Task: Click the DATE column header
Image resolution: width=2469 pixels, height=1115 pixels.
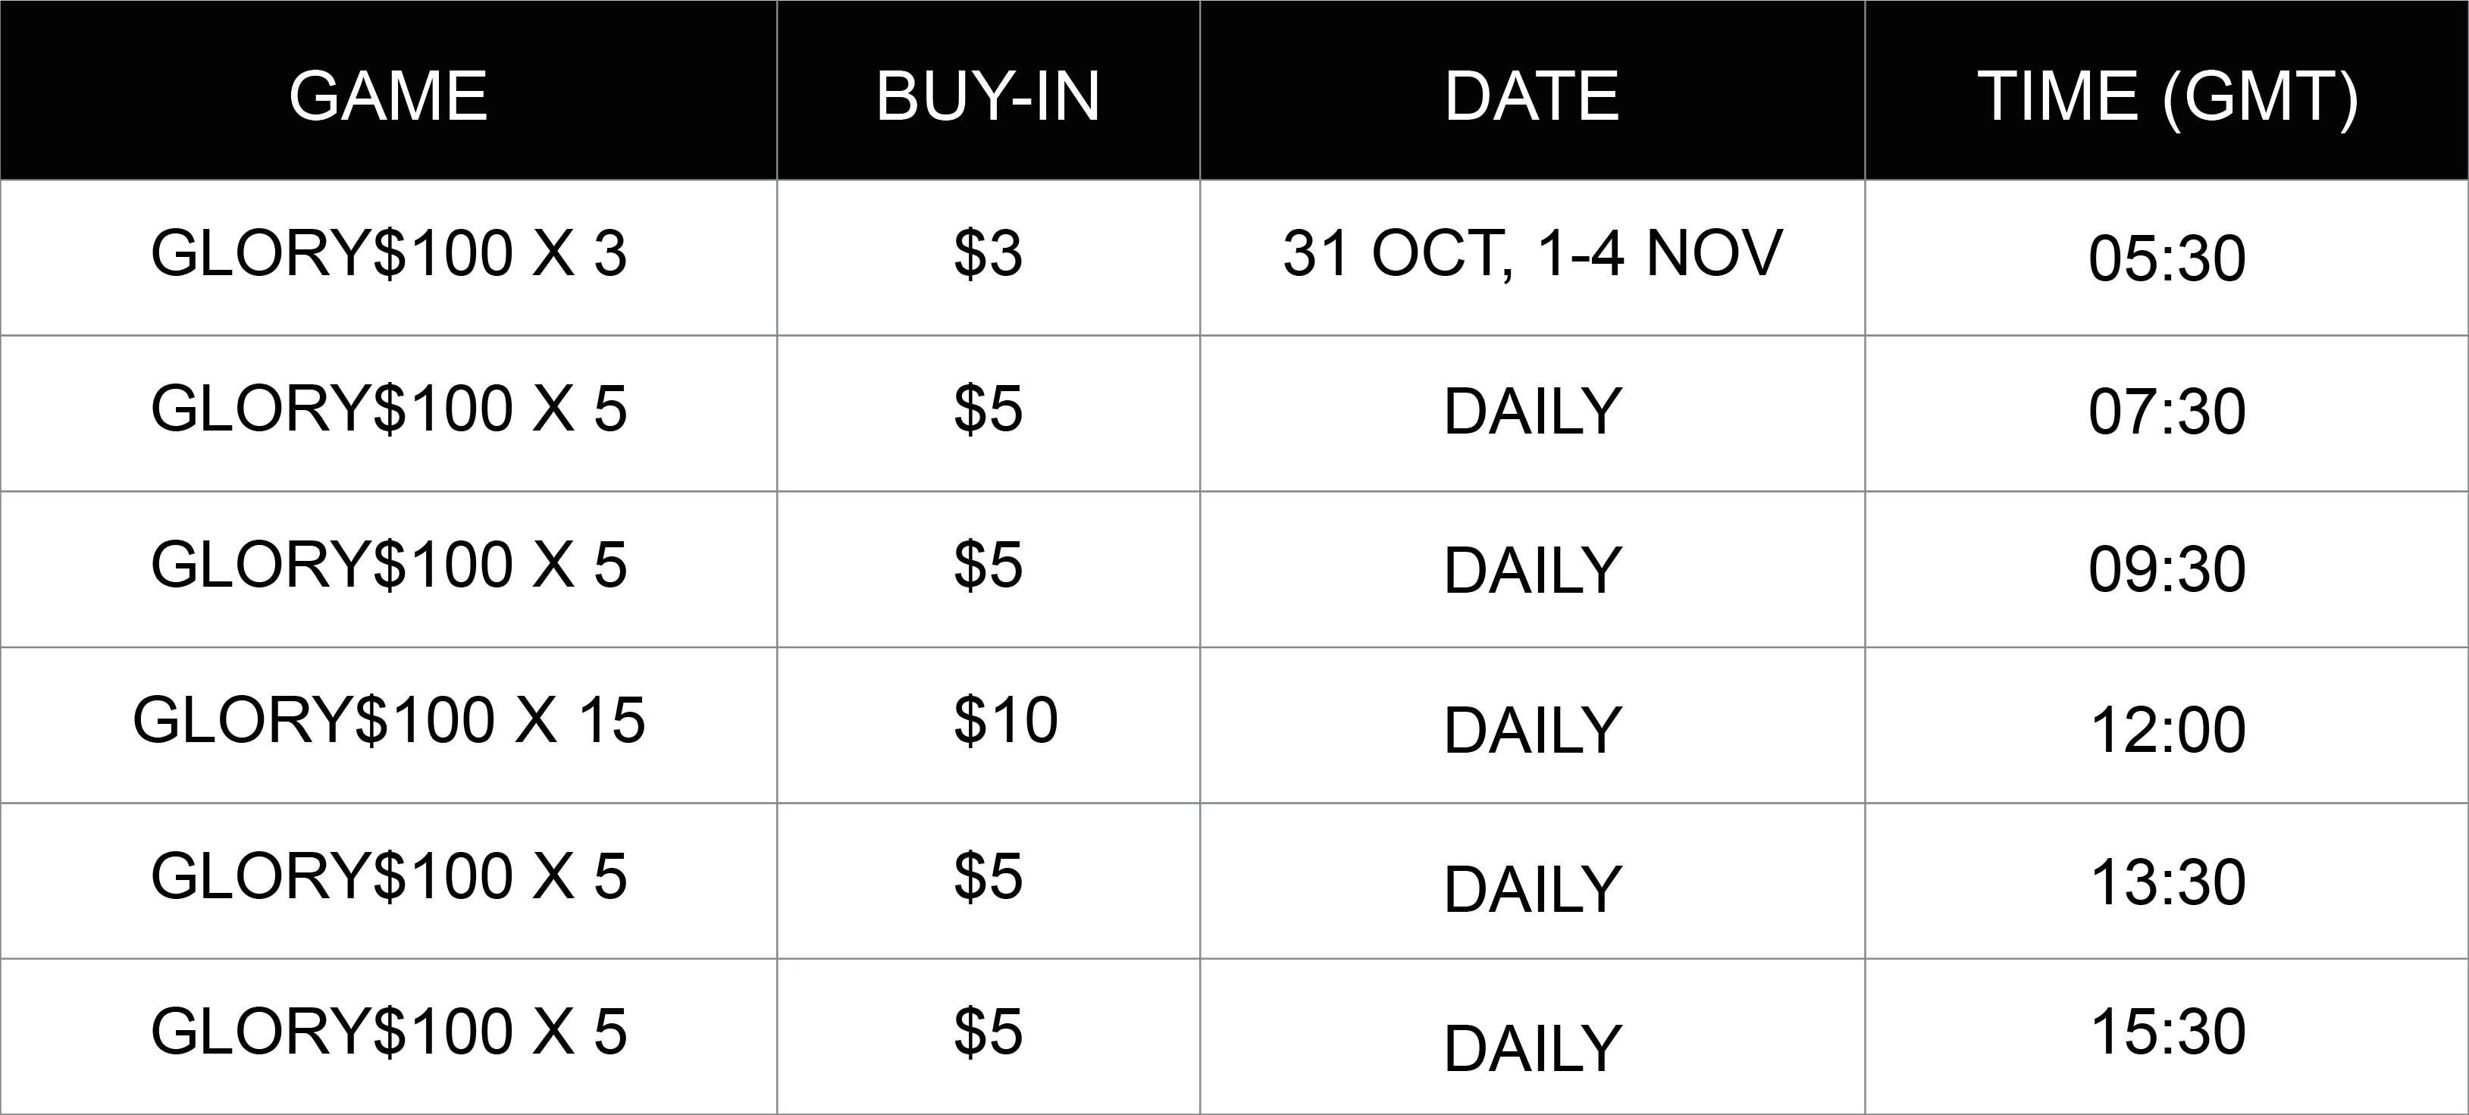Action: [1531, 90]
